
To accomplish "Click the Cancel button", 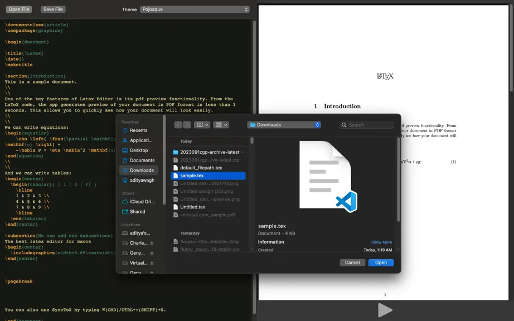I will (x=352, y=262).
